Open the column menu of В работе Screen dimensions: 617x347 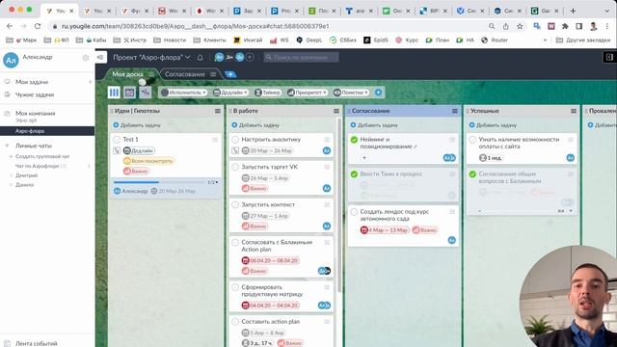click(x=336, y=111)
